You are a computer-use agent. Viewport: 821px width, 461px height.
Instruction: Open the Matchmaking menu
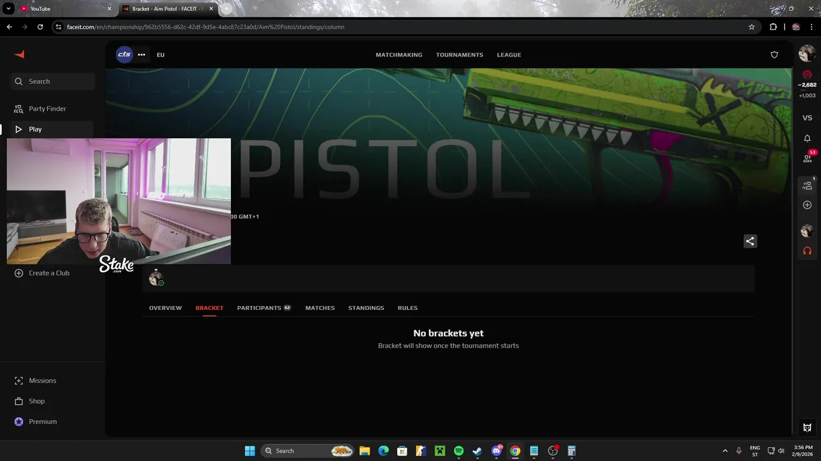[399, 54]
